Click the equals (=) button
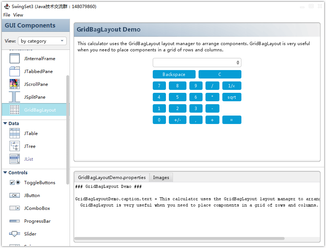This screenshot has height=248, width=326. (231, 120)
